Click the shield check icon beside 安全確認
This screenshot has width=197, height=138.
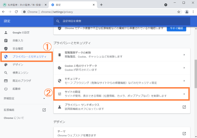[6, 48]
